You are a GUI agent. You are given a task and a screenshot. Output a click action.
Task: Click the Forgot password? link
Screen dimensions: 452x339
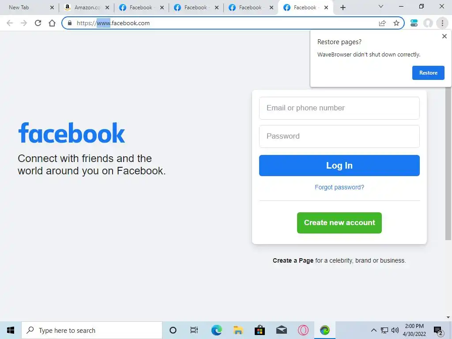(339, 187)
